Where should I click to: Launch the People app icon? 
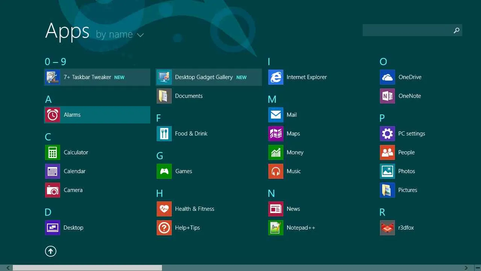click(387, 152)
